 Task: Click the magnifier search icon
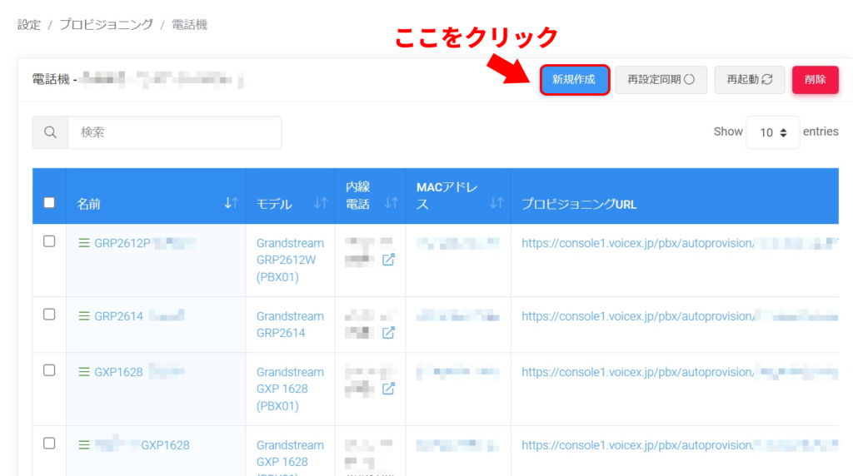(x=50, y=132)
